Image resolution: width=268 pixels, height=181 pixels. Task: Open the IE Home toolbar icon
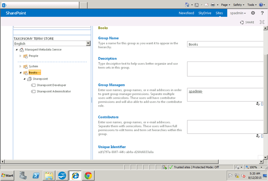[187, 5]
